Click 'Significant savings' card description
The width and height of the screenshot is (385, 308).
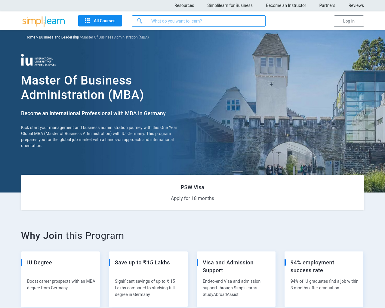[x=145, y=288]
